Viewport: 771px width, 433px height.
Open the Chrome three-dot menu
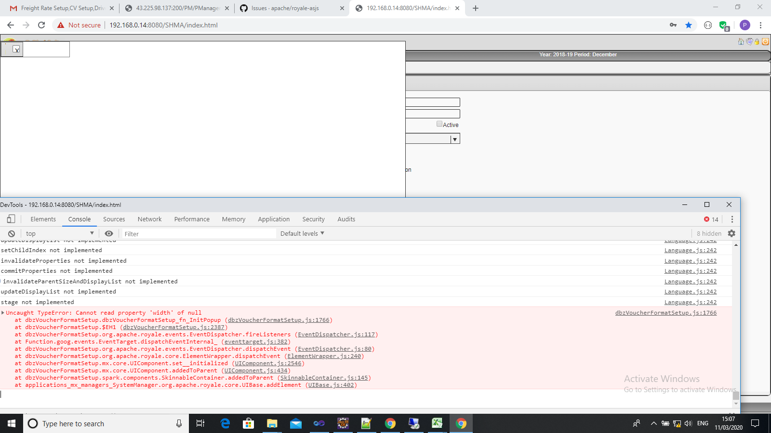click(760, 25)
